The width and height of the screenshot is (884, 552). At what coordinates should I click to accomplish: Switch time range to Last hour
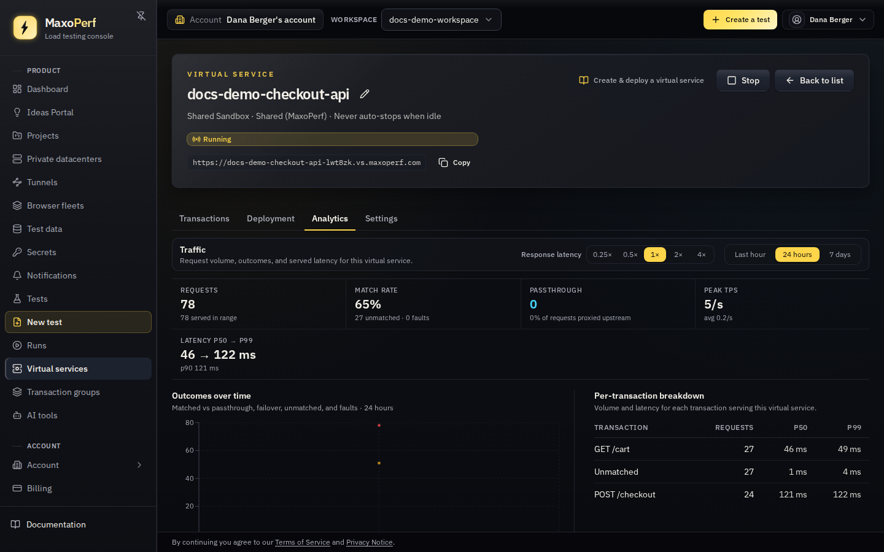coord(750,255)
